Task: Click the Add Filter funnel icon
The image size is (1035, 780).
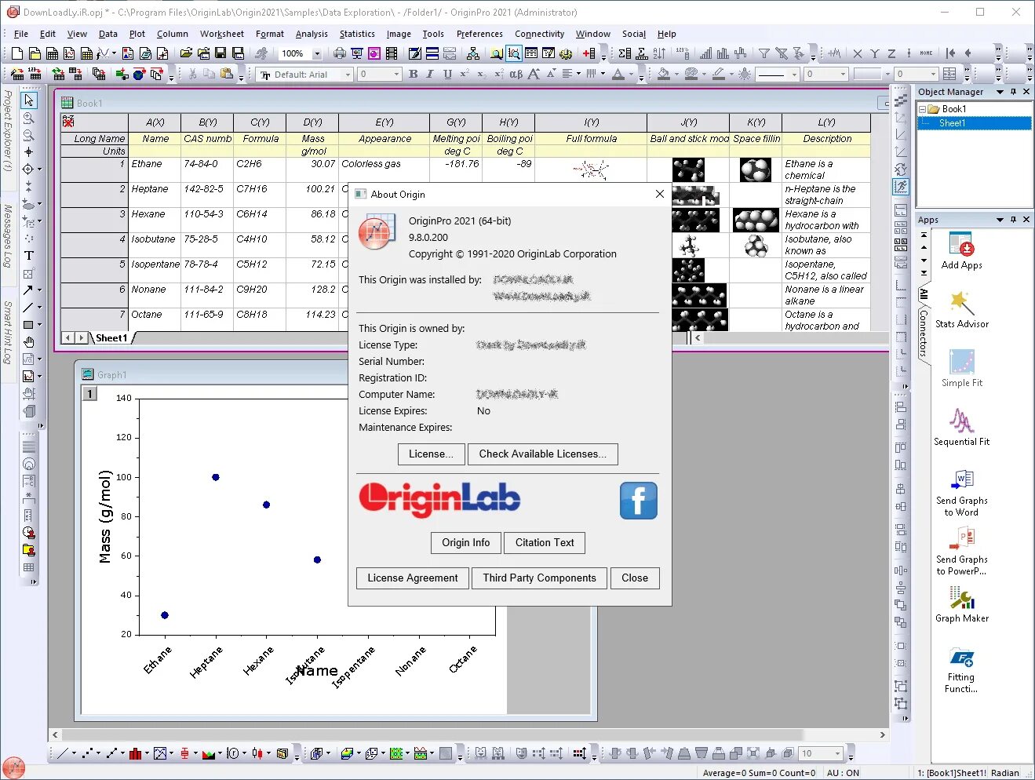Action: (763, 53)
